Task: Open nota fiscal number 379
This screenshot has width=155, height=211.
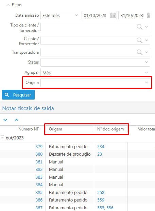Action: pos(39,146)
